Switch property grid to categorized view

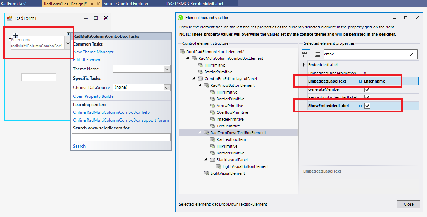pyautogui.click(x=317, y=54)
